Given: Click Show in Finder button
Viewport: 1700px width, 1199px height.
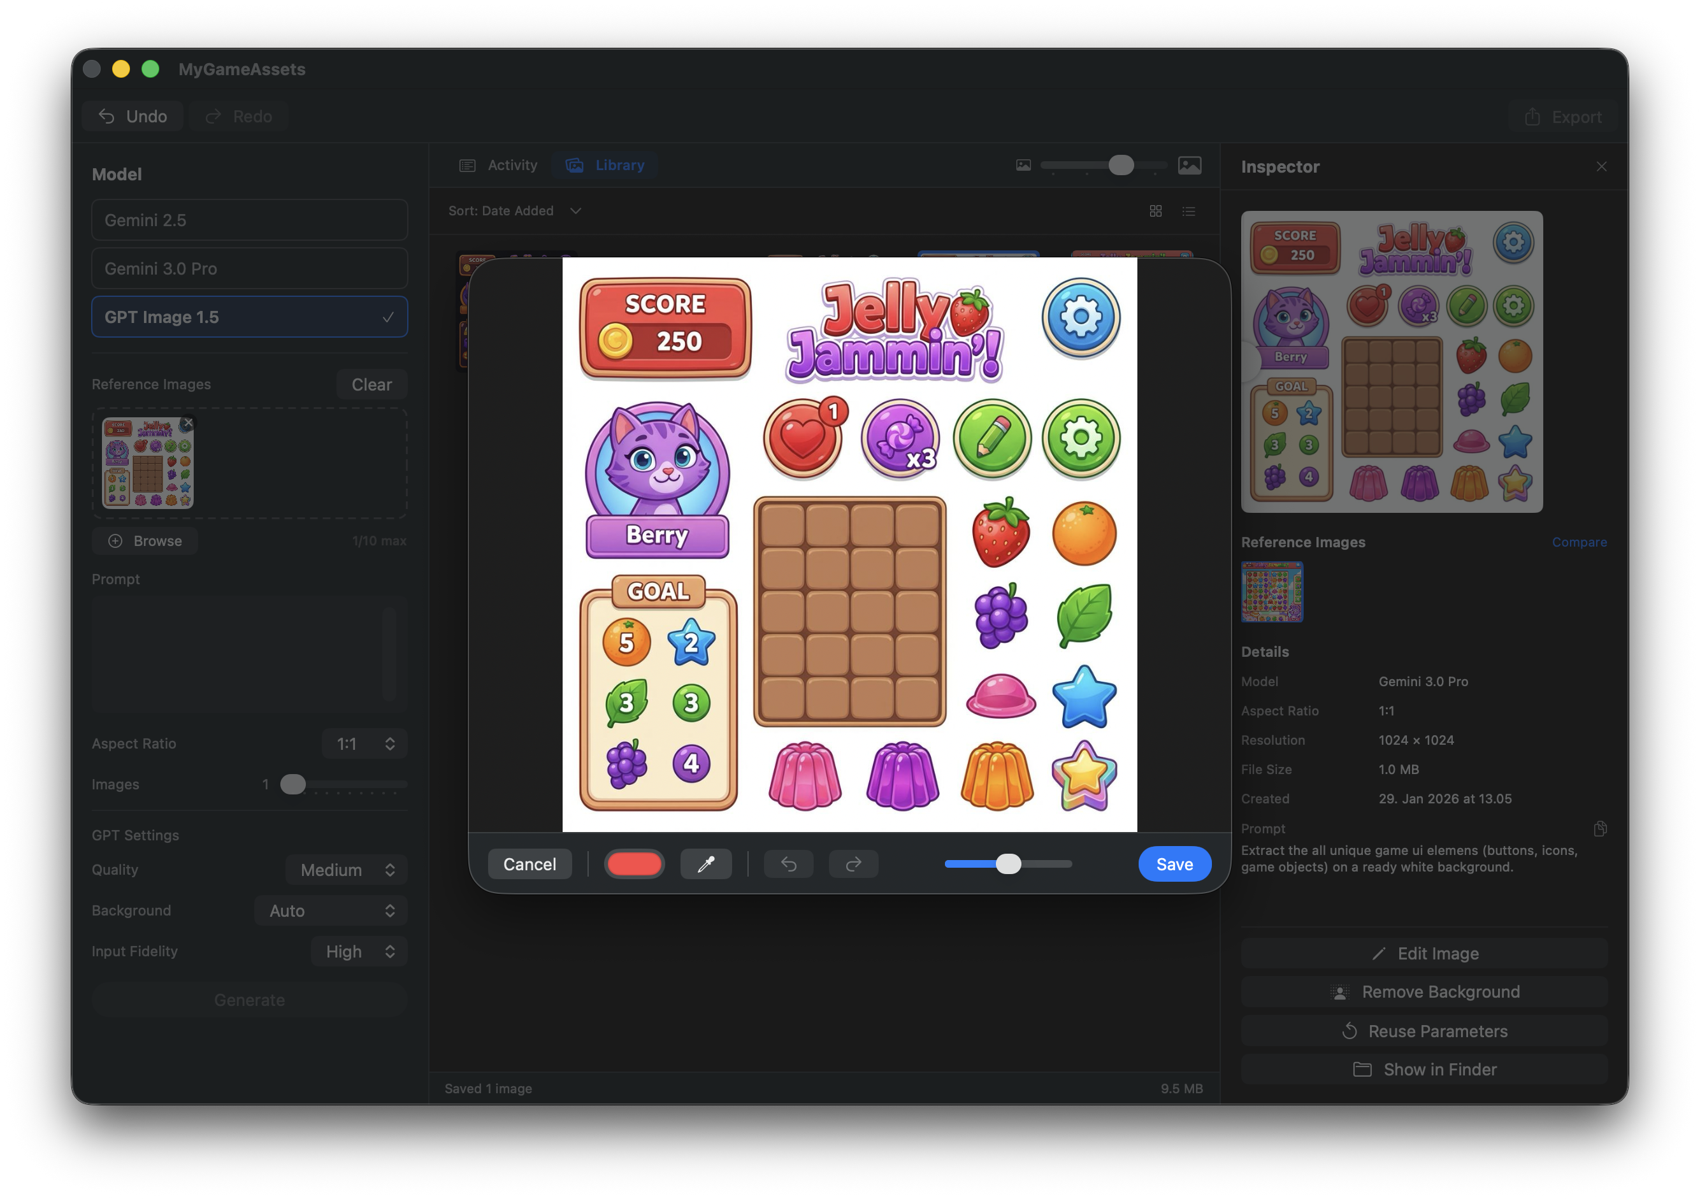Looking at the screenshot, I should [1424, 1070].
